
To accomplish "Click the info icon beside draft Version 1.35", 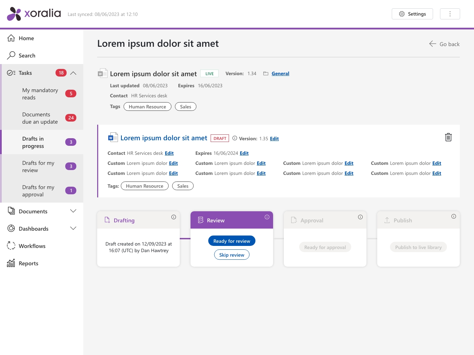I will click(x=235, y=138).
